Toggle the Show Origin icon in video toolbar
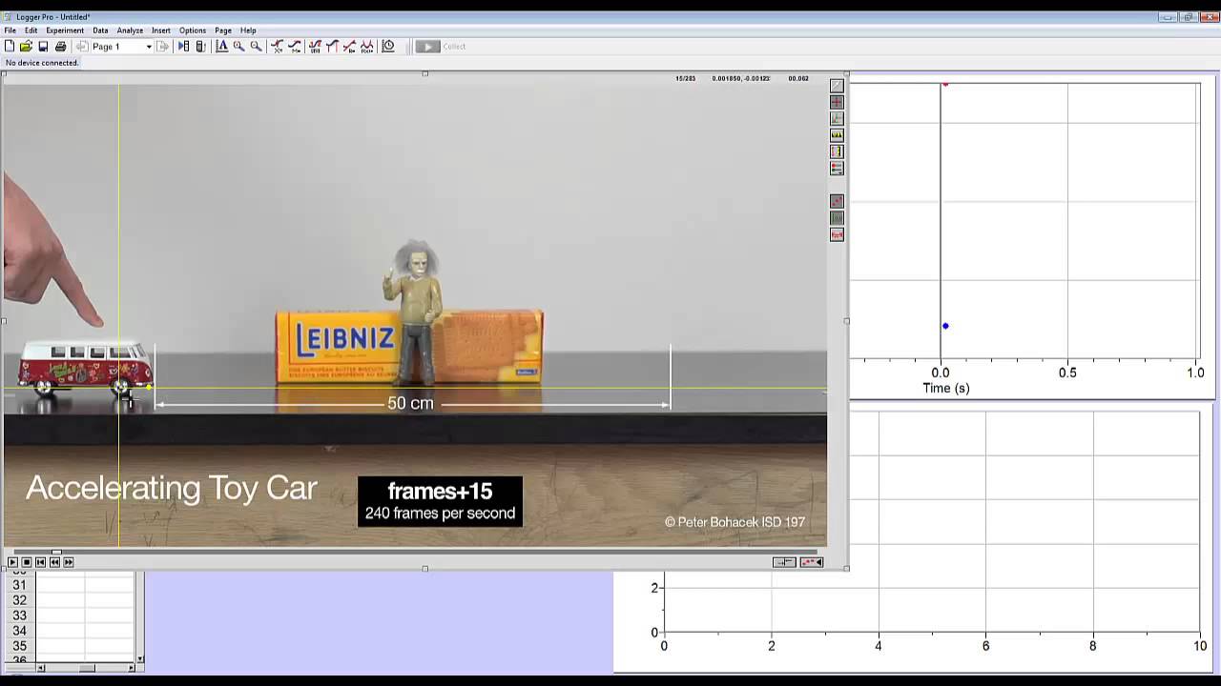The image size is (1221, 686). 837,218
